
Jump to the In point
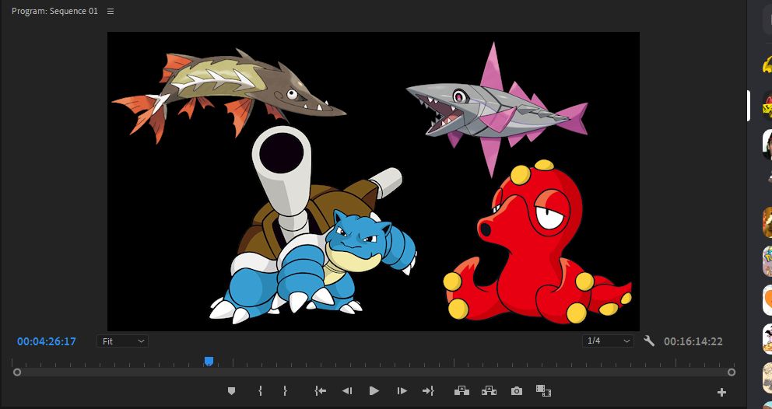click(x=320, y=391)
